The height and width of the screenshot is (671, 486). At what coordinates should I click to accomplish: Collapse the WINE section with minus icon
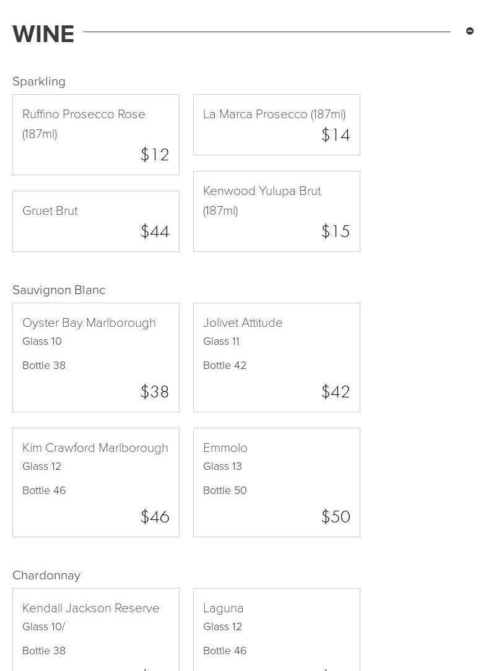point(470,31)
